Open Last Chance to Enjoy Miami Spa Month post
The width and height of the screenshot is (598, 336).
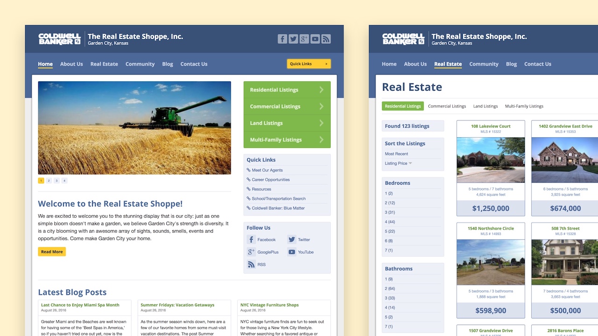coord(80,305)
